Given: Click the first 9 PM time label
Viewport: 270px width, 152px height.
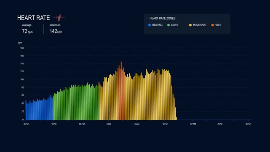Looking at the screenshot, I should (x=54, y=124).
